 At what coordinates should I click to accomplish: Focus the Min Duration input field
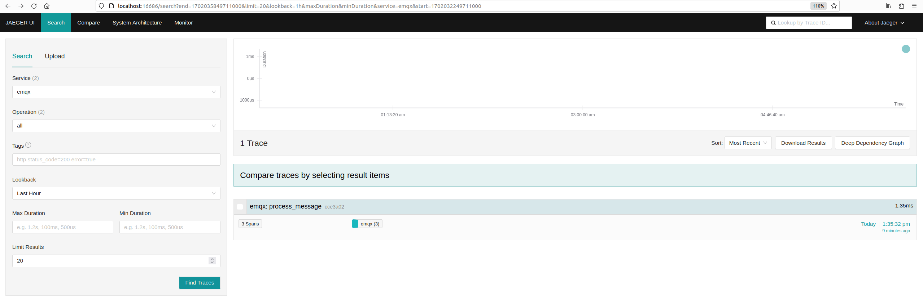[x=170, y=227]
